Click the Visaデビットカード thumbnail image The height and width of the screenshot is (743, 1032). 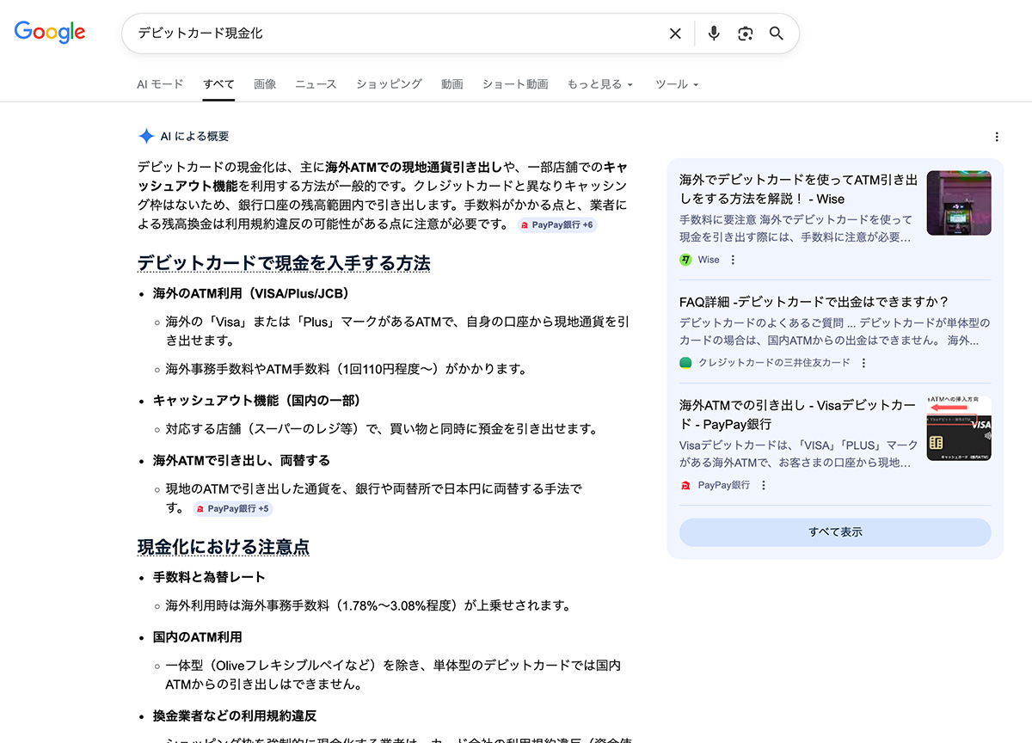click(958, 430)
